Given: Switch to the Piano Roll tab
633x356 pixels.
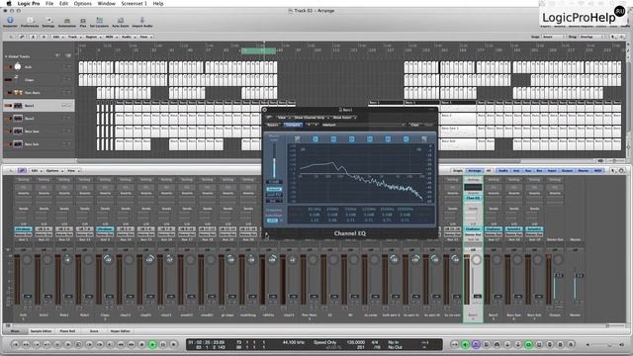Looking at the screenshot, I should [x=67, y=331].
